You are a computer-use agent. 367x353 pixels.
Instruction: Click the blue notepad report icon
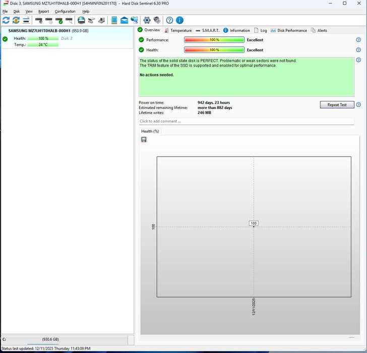pyautogui.click(x=114, y=20)
